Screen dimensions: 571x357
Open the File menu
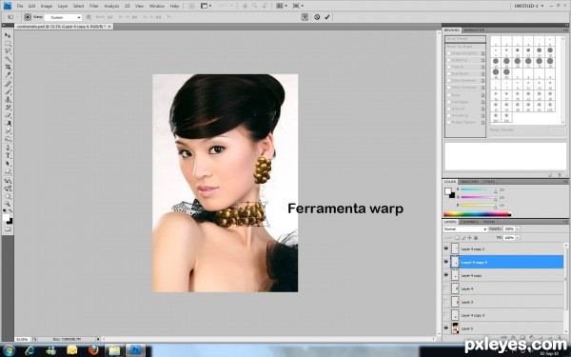[20, 6]
